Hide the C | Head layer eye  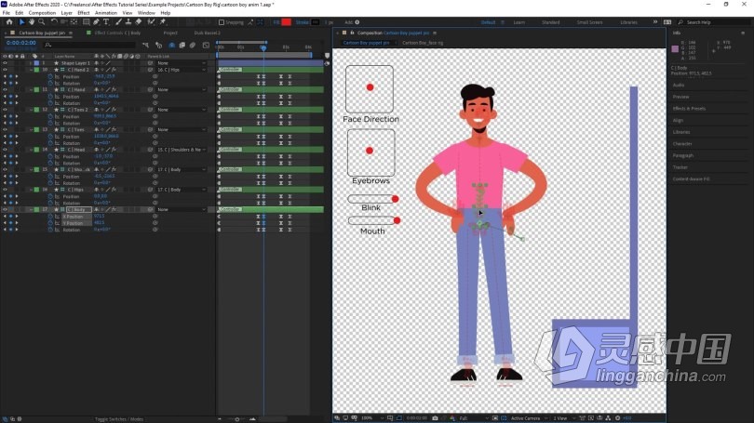click(x=5, y=150)
